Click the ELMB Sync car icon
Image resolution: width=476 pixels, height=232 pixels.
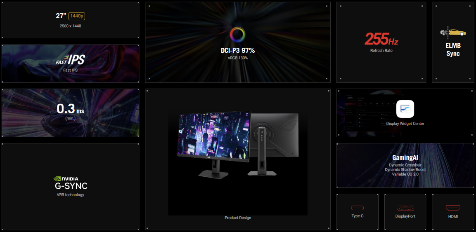click(x=453, y=32)
